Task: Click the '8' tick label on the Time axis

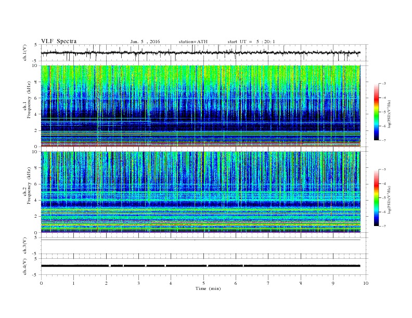Action: point(301,283)
